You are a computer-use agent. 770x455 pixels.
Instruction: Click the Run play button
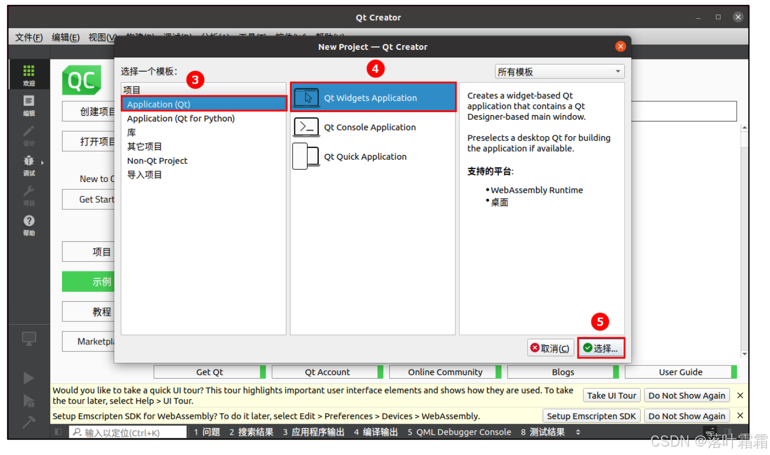pos(29,378)
